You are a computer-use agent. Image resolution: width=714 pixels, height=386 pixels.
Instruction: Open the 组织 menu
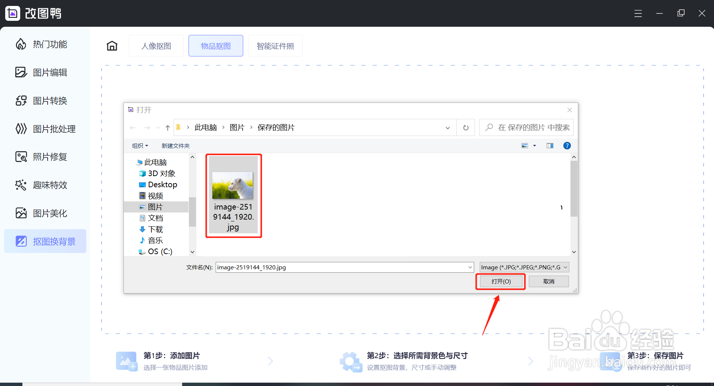click(140, 146)
